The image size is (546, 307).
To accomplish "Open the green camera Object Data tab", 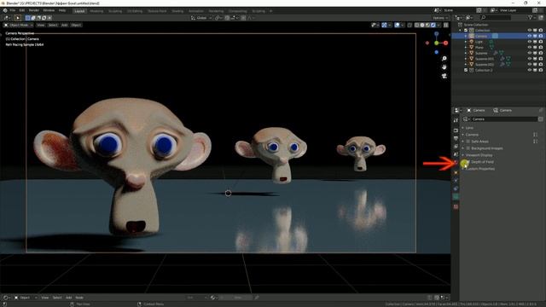I will [x=456, y=197].
